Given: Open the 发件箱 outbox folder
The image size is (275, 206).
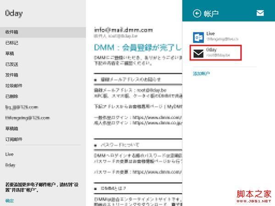Looking at the screenshot, I should 43,75.
